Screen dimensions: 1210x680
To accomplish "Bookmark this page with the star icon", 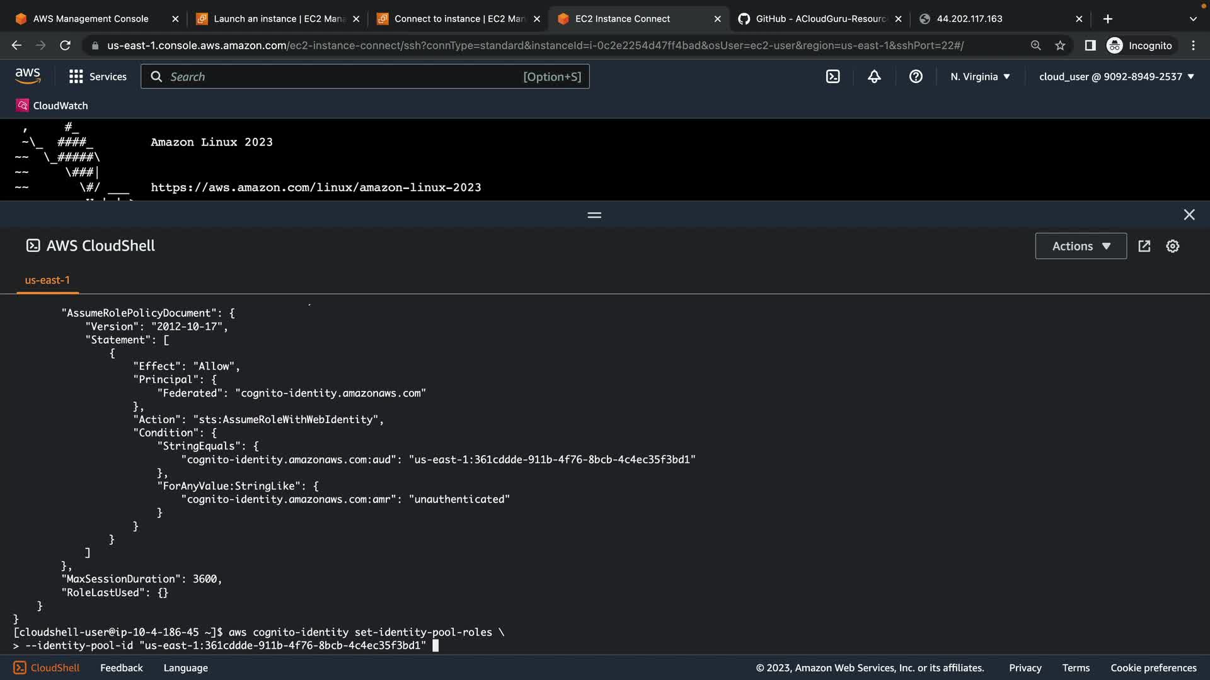I will (x=1060, y=45).
